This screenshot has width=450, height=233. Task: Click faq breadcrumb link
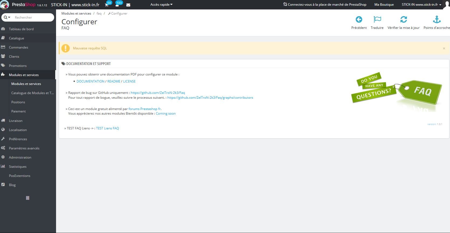(x=99, y=13)
